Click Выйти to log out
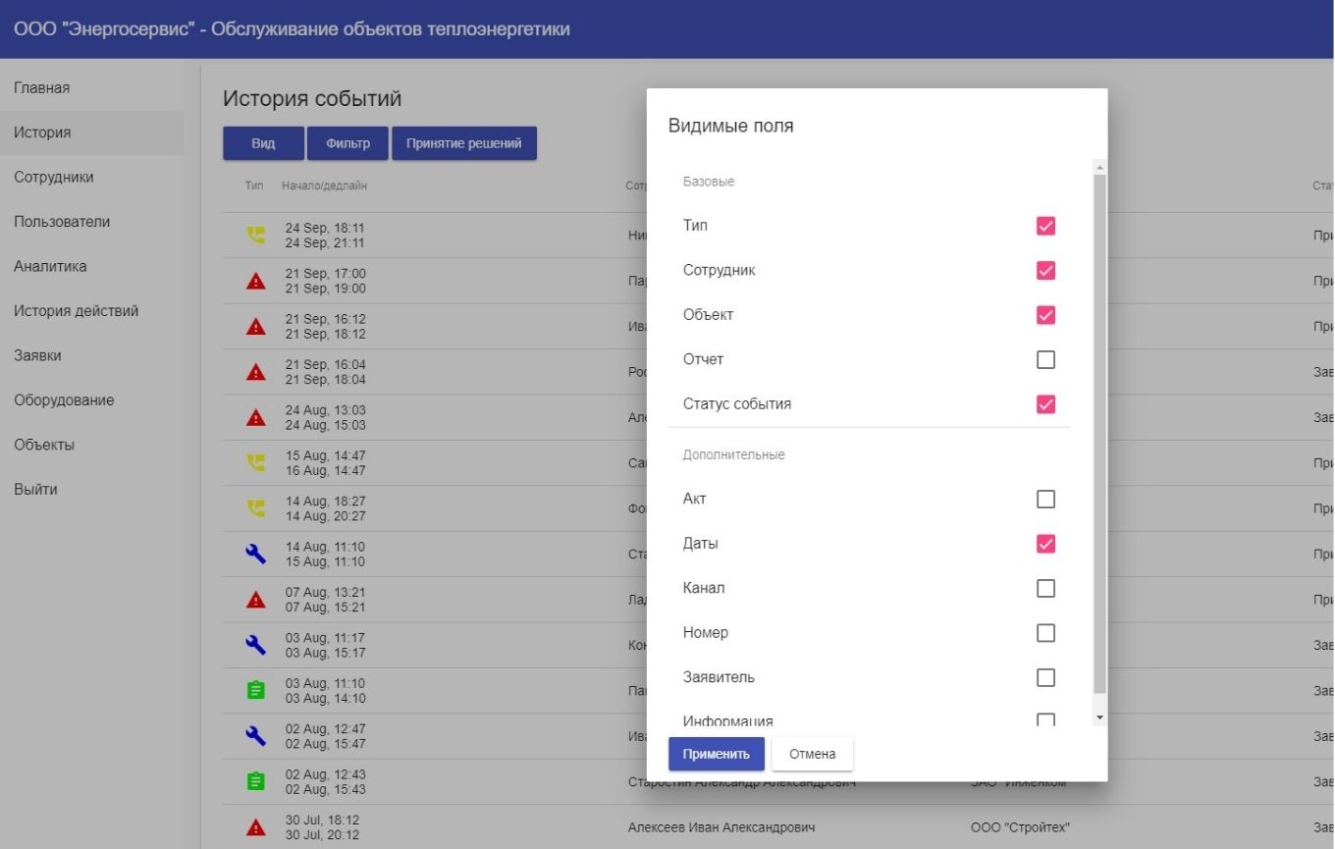This screenshot has height=849, width=1335. [91, 490]
